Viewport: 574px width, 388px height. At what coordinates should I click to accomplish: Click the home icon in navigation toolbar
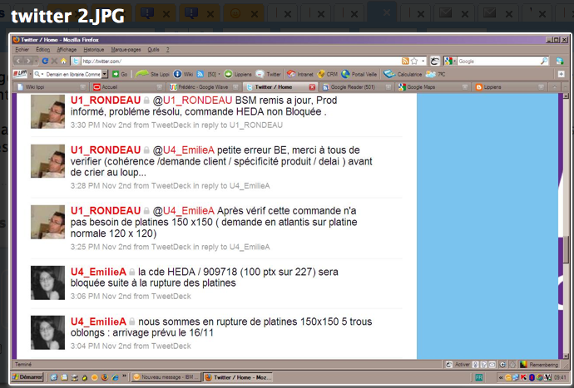65,61
